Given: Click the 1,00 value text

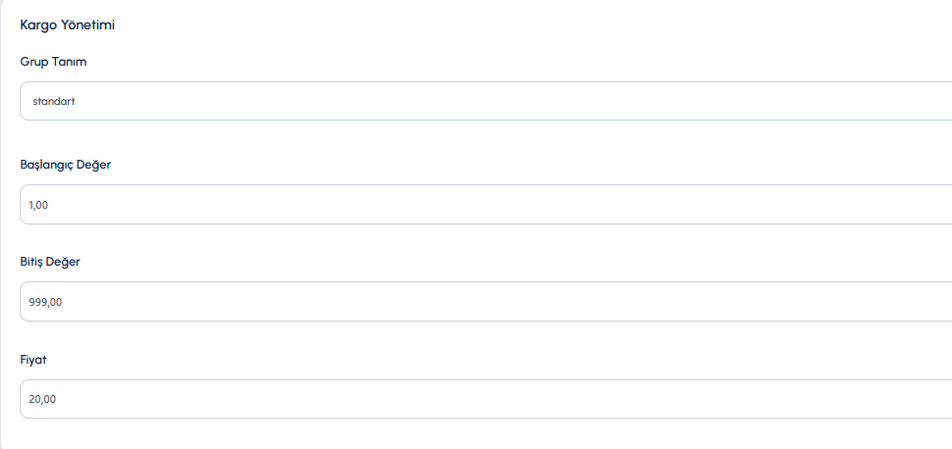Looking at the screenshot, I should pos(38,205).
